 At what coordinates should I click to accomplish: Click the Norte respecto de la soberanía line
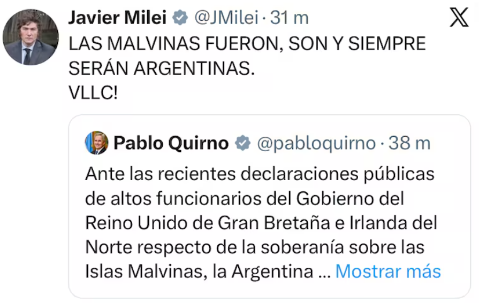[x=254, y=246]
